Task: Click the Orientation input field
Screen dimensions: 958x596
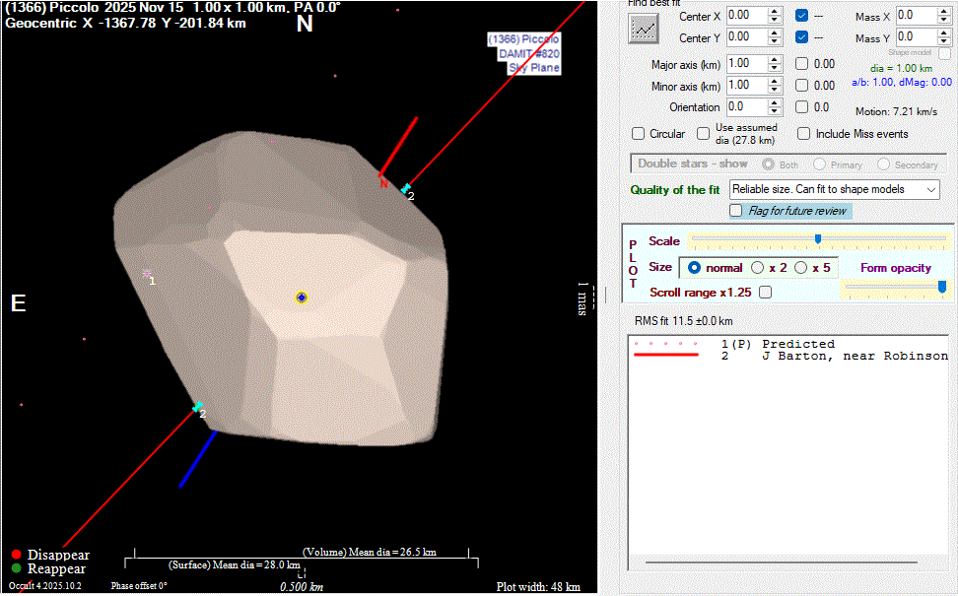Action: tap(744, 106)
